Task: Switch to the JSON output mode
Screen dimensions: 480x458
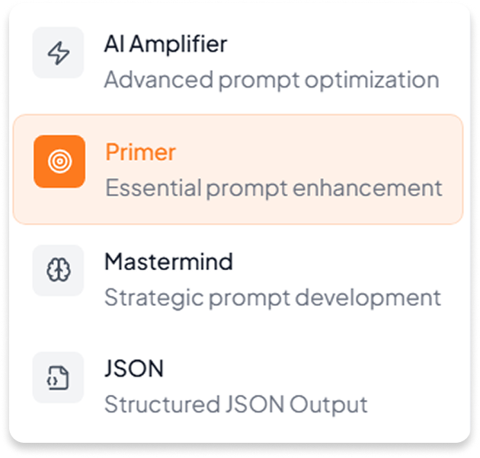Action: pos(238,386)
